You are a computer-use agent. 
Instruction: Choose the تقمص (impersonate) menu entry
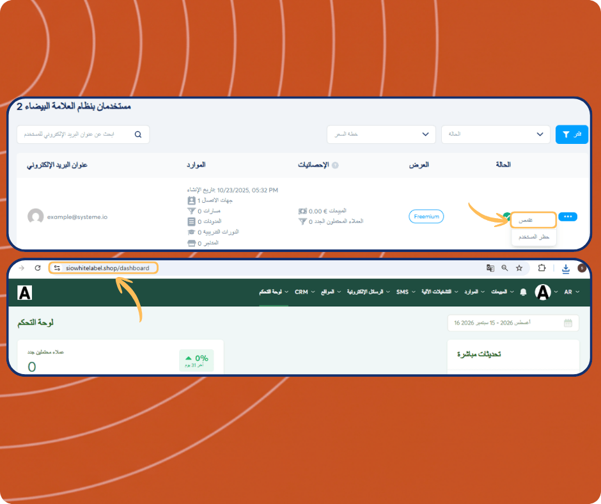coord(533,220)
